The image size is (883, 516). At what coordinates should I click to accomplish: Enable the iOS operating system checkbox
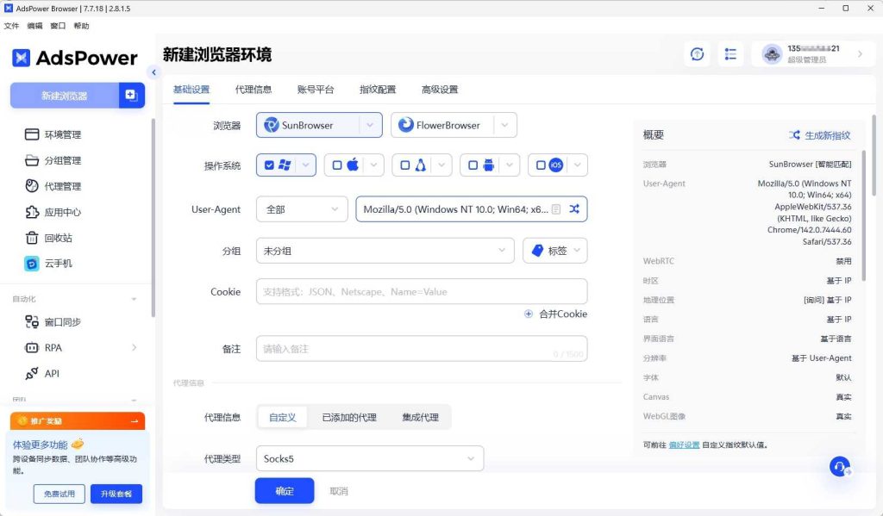point(542,165)
